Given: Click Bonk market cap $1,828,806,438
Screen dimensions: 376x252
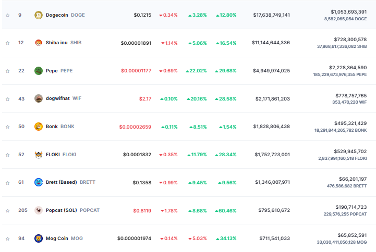Looking at the screenshot, I should (x=272, y=127).
